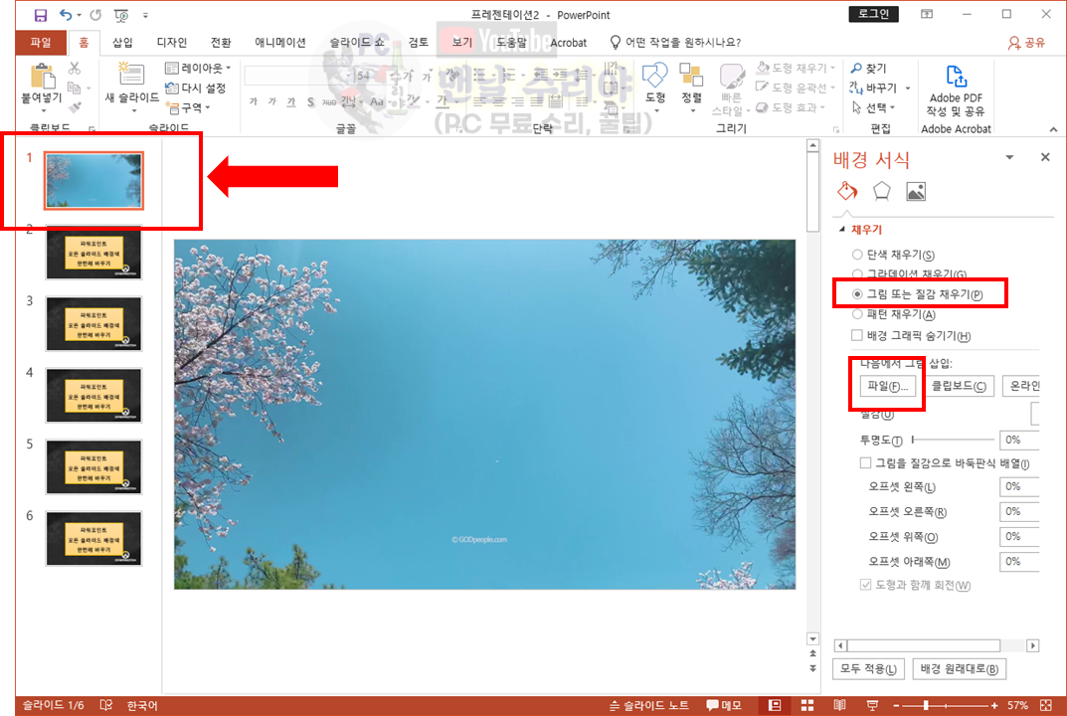Paste using the 붙여넣기 clipboard icon
1067x716 pixels.
coord(42,77)
